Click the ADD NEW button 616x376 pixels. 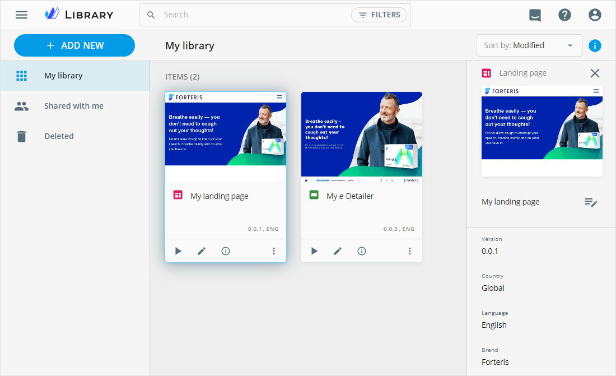click(x=74, y=46)
